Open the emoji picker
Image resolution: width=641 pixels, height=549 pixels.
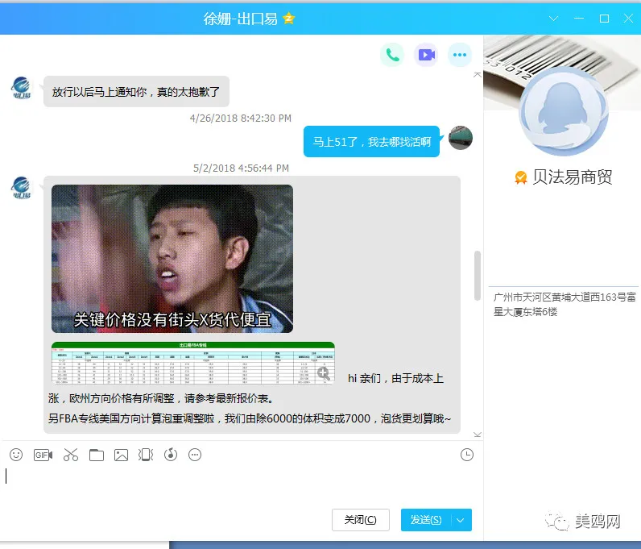tap(16, 455)
